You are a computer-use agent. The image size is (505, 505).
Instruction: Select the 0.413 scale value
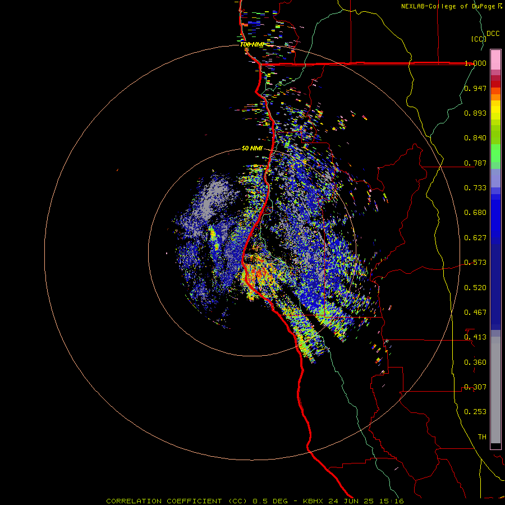[475, 337]
